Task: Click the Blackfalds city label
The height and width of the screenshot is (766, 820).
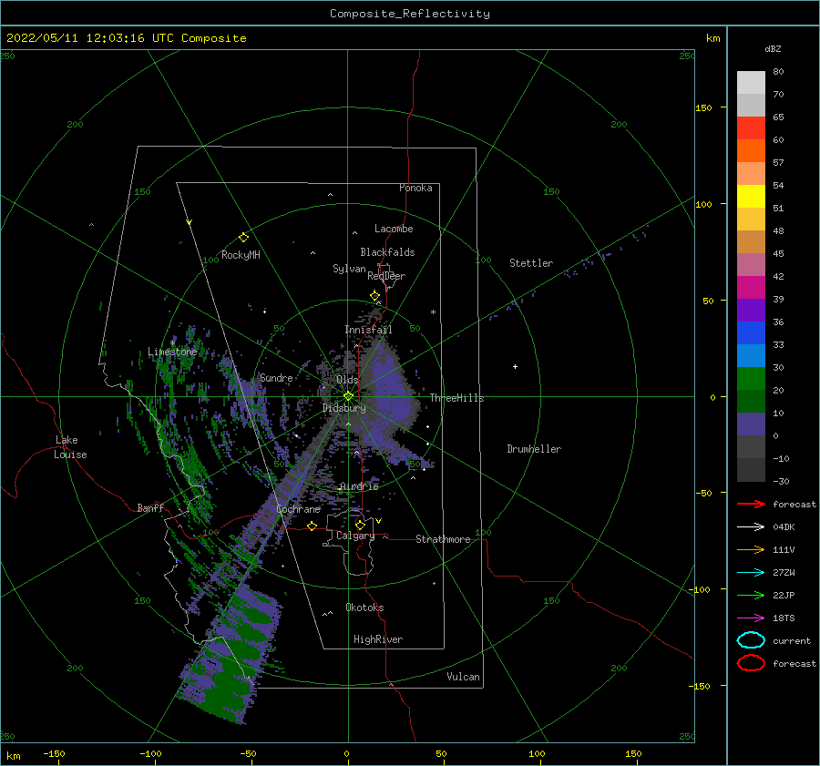Action: click(387, 252)
